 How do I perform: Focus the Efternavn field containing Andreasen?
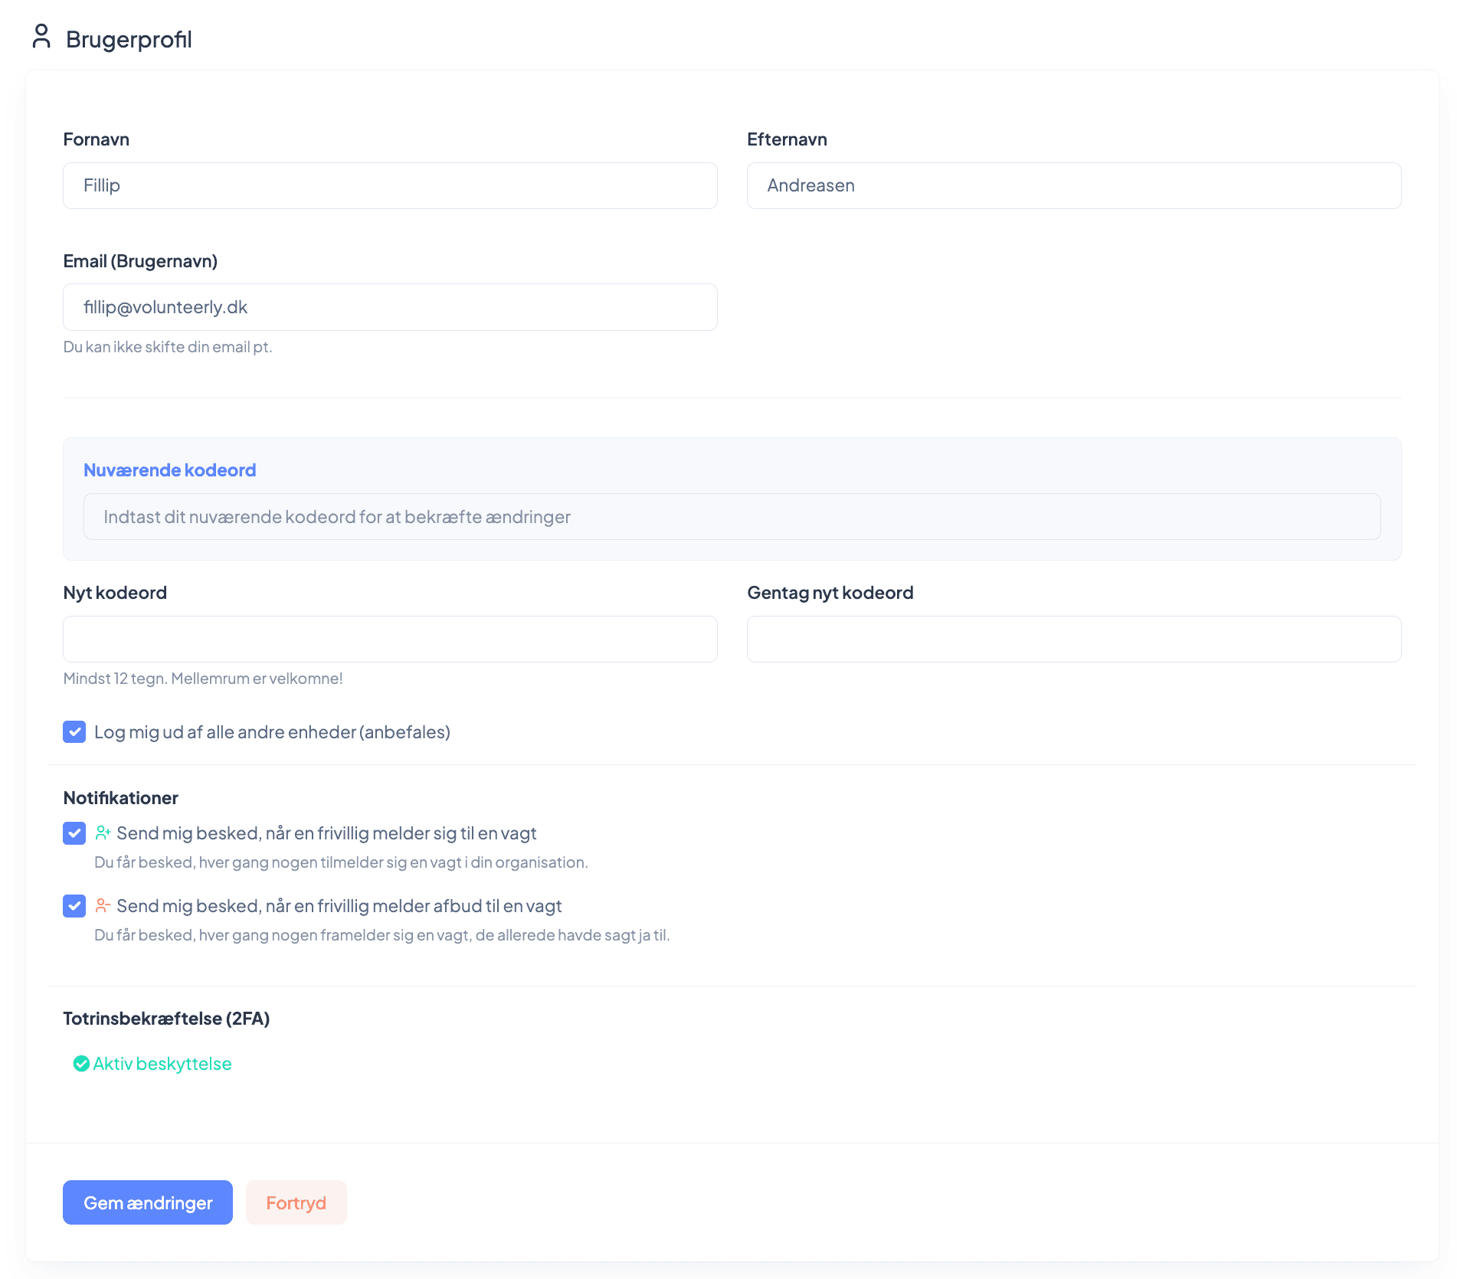[1074, 185]
